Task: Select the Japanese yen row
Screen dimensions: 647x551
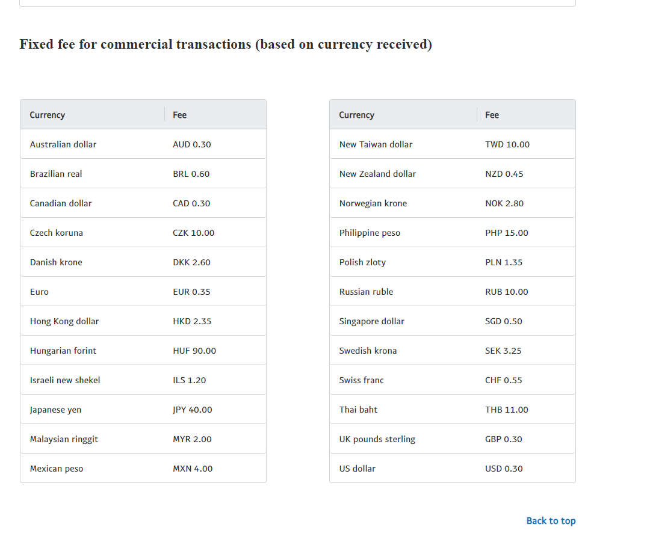Action: coord(143,410)
